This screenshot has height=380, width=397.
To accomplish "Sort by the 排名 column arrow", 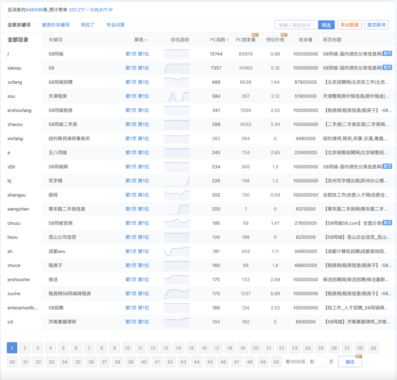I will click(x=146, y=40).
